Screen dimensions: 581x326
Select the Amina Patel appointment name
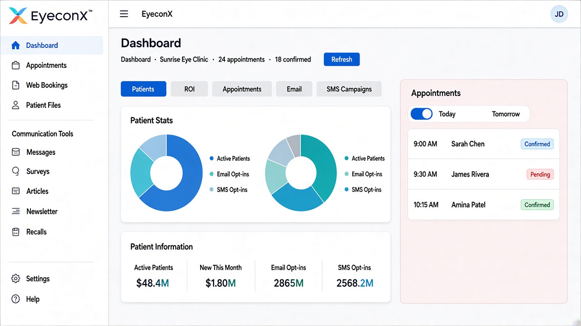468,205
